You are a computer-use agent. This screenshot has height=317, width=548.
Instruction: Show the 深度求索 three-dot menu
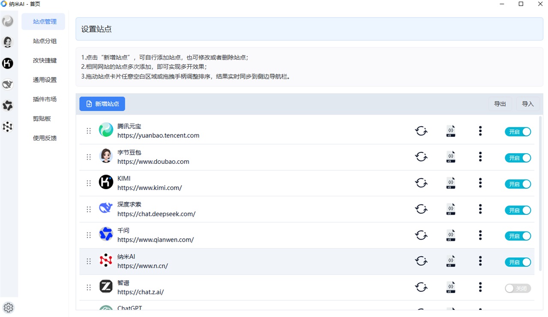480,210
